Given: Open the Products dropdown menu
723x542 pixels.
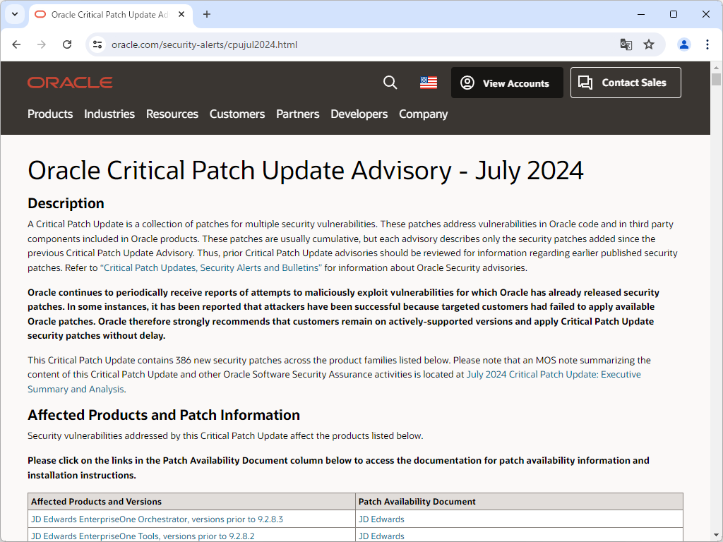Looking at the screenshot, I should (50, 114).
